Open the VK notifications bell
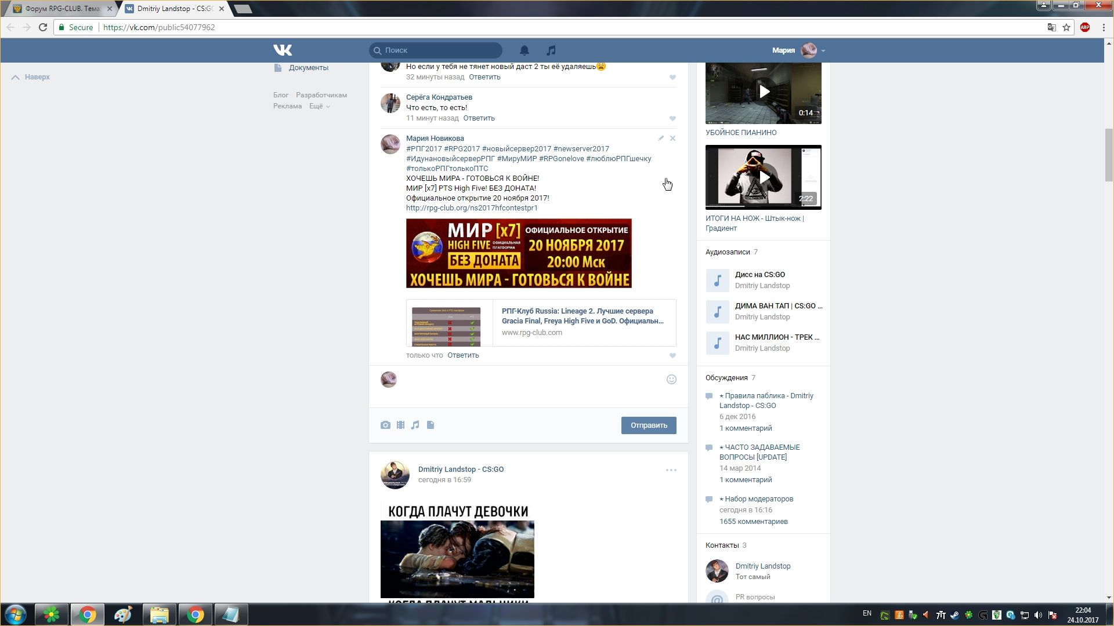This screenshot has height=626, width=1114. (524, 50)
